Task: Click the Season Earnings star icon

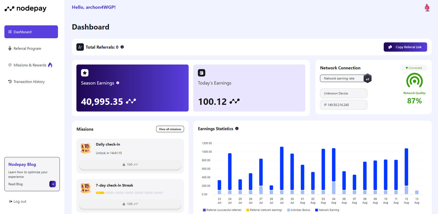Action: point(85,73)
